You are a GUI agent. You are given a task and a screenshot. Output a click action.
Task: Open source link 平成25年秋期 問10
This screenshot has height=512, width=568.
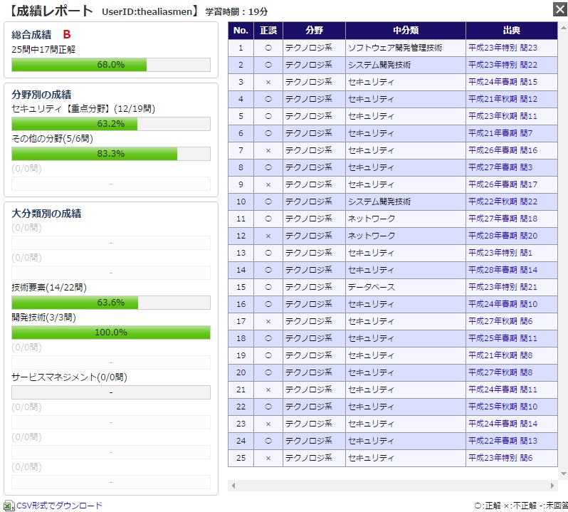pyautogui.click(x=503, y=407)
